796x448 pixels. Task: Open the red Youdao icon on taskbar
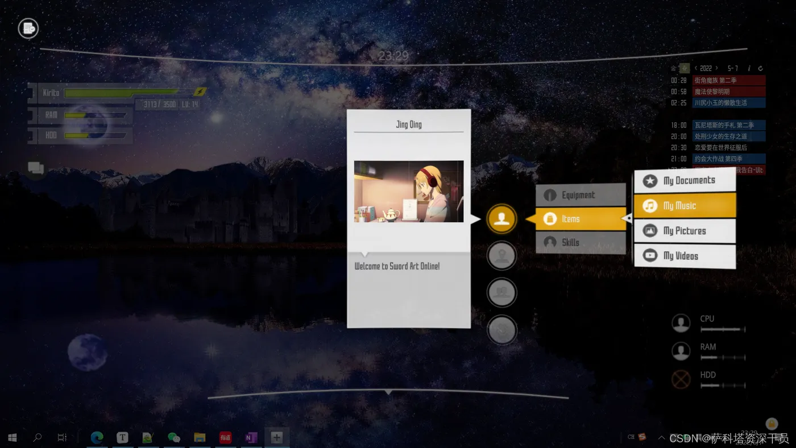[225, 438]
